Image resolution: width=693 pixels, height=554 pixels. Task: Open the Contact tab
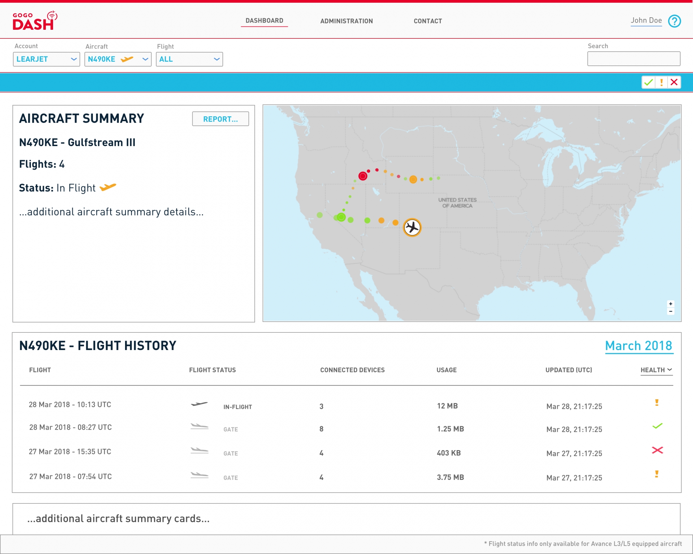(x=428, y=21)
